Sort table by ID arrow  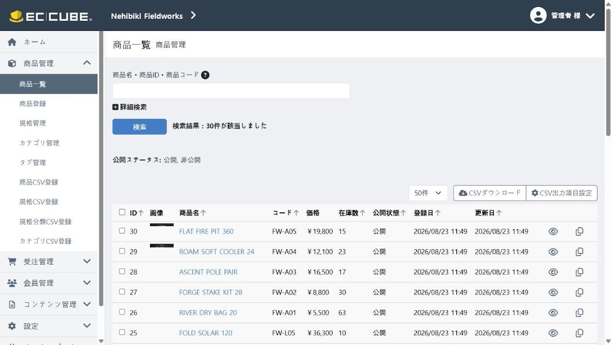click(141, 213)
